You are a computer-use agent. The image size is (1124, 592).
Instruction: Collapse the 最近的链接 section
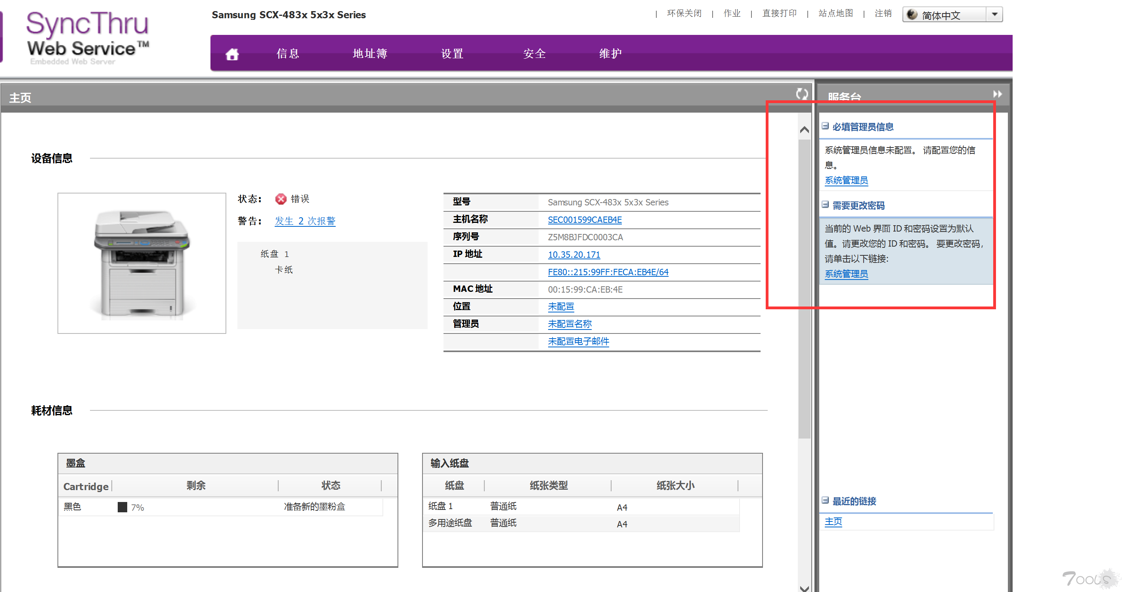(x=825, y=500)
